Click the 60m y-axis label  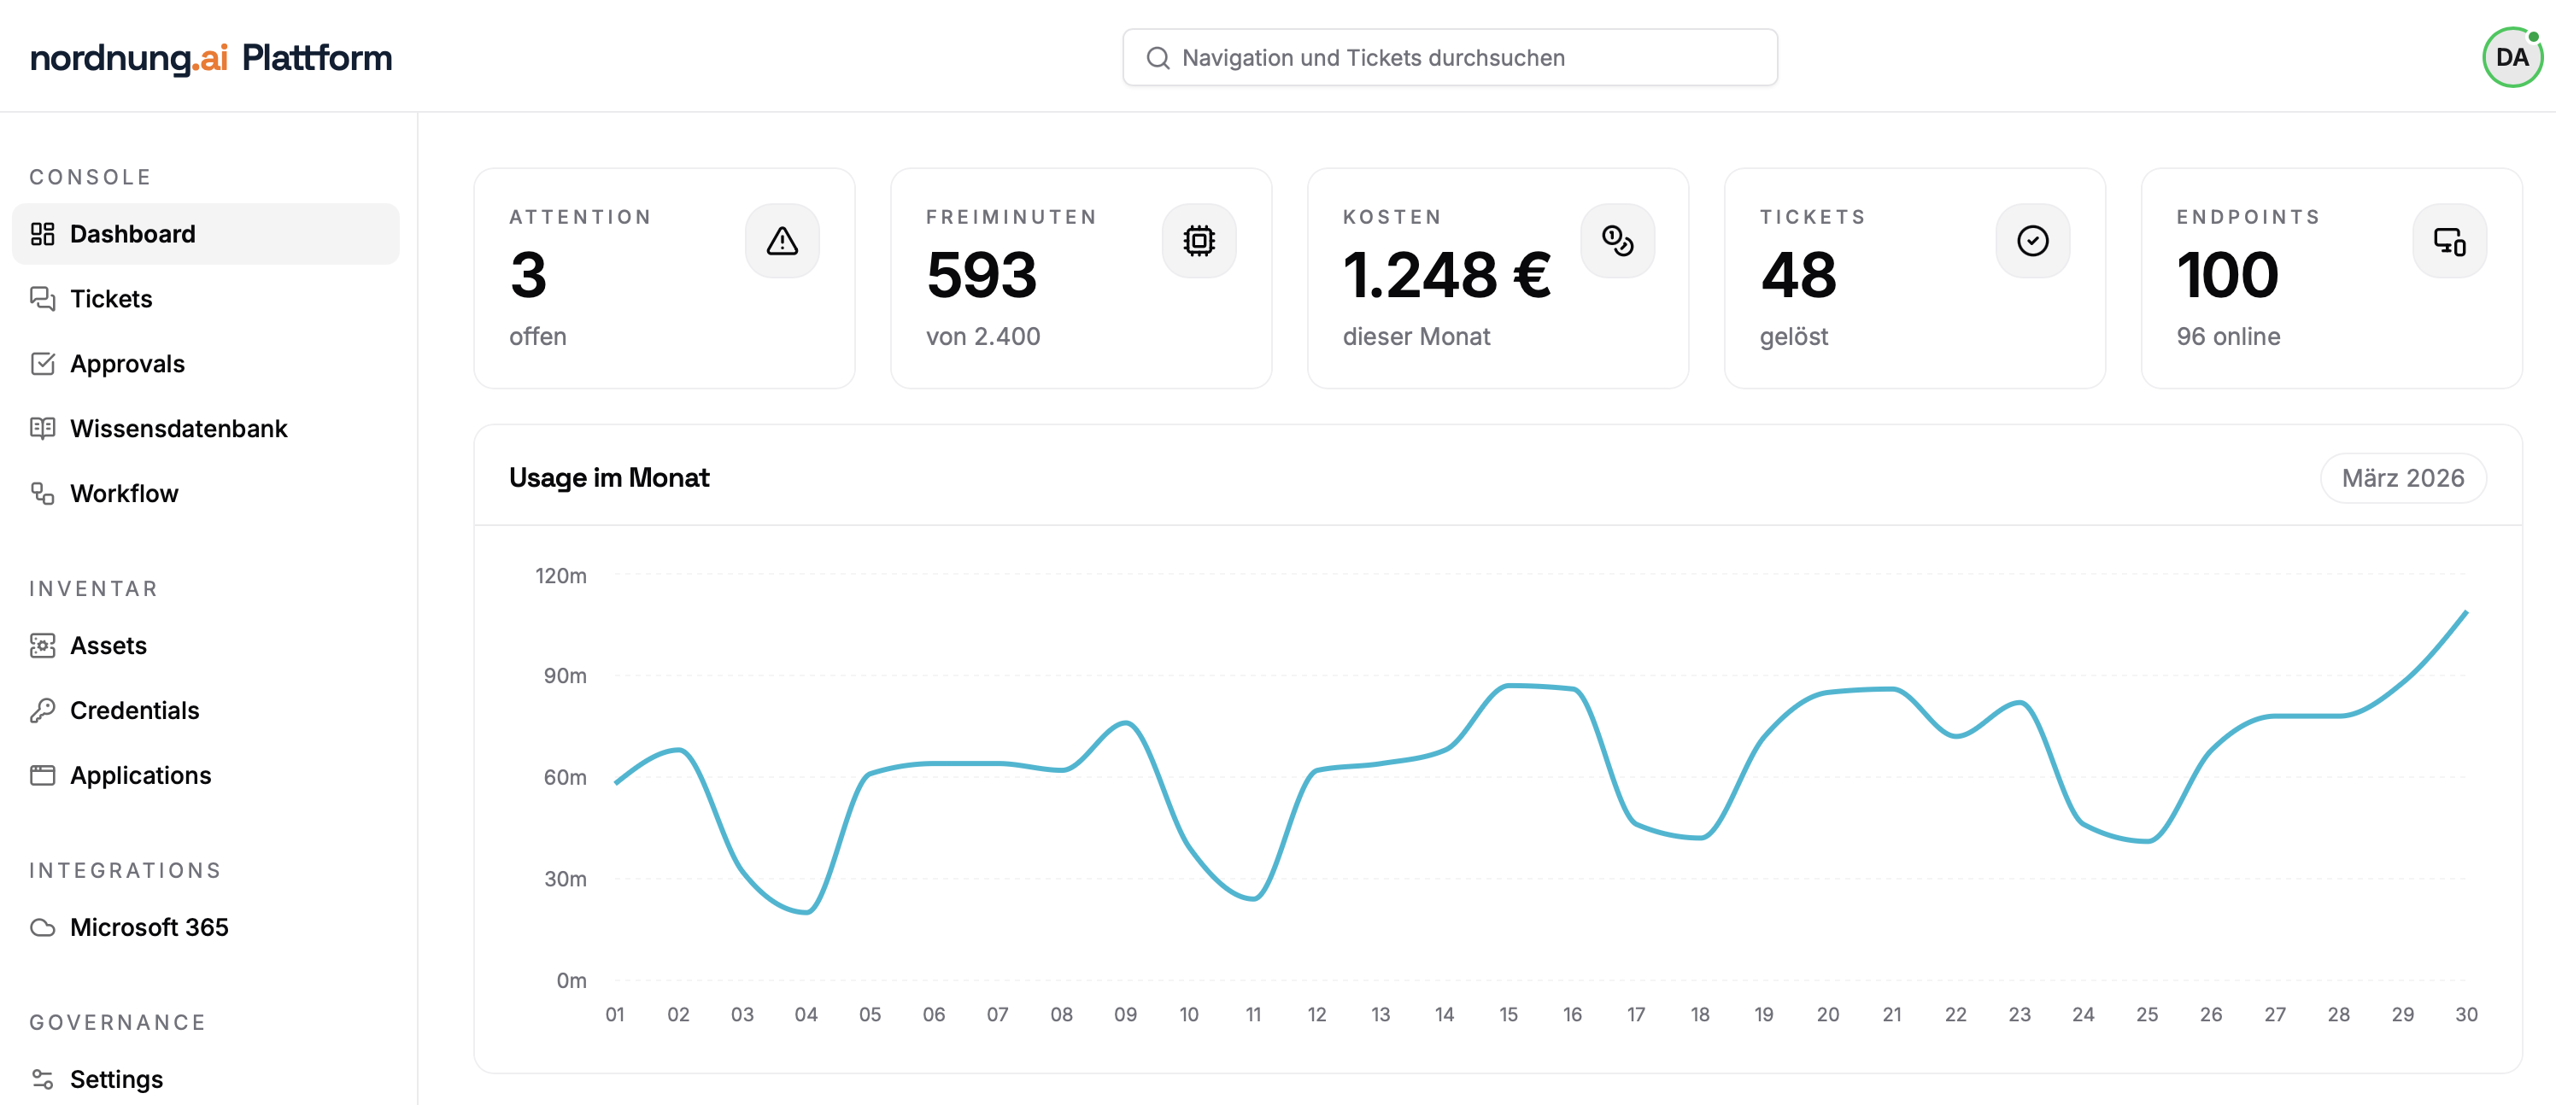coord(565,778)
